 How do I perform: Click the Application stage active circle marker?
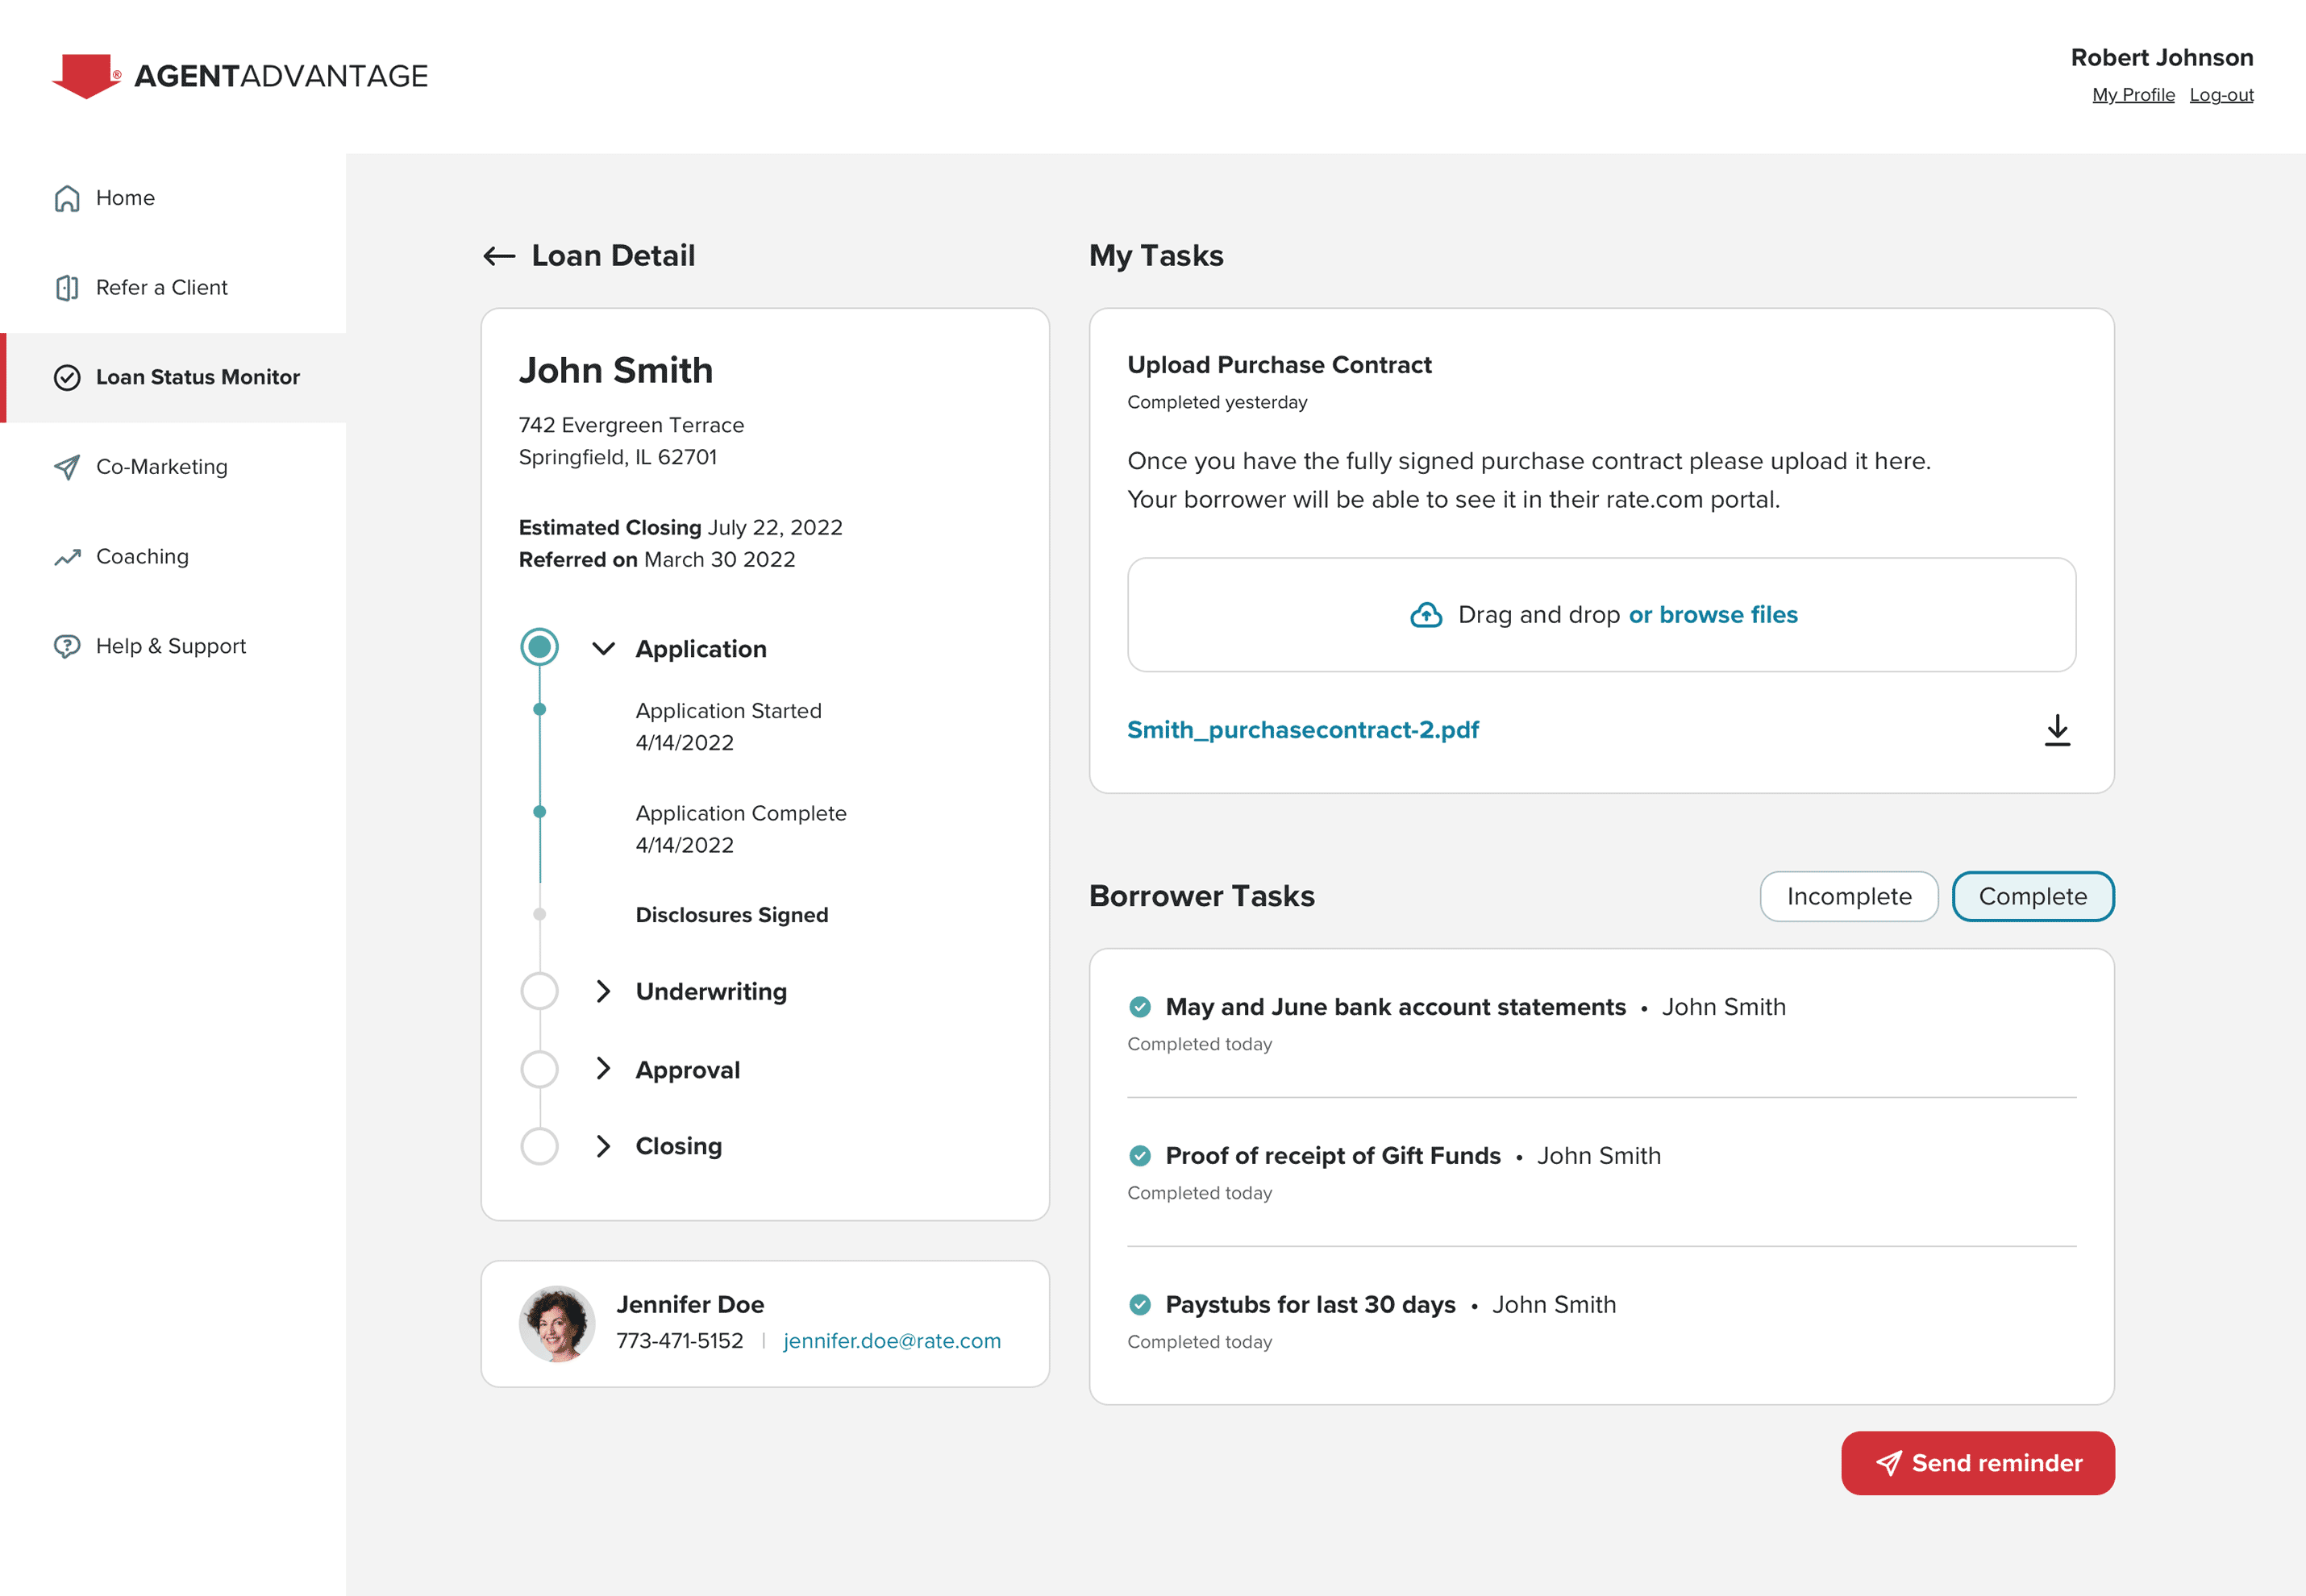coord(539,647)
